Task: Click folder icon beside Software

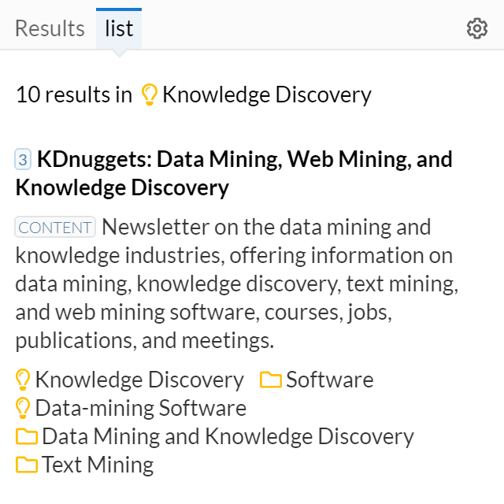Action: [271, 380]
